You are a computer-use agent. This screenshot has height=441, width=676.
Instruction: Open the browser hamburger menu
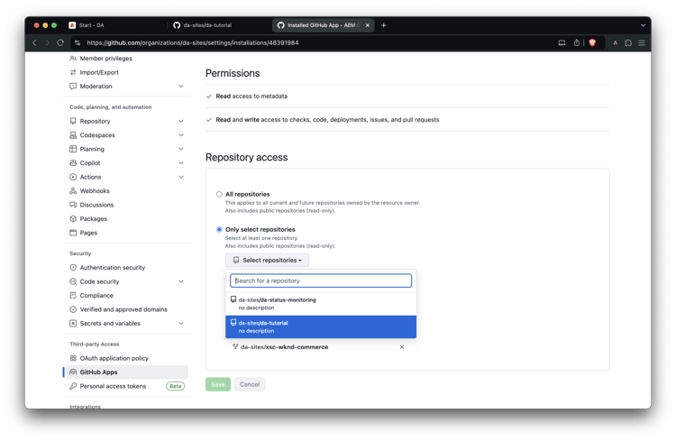[642, 42]
